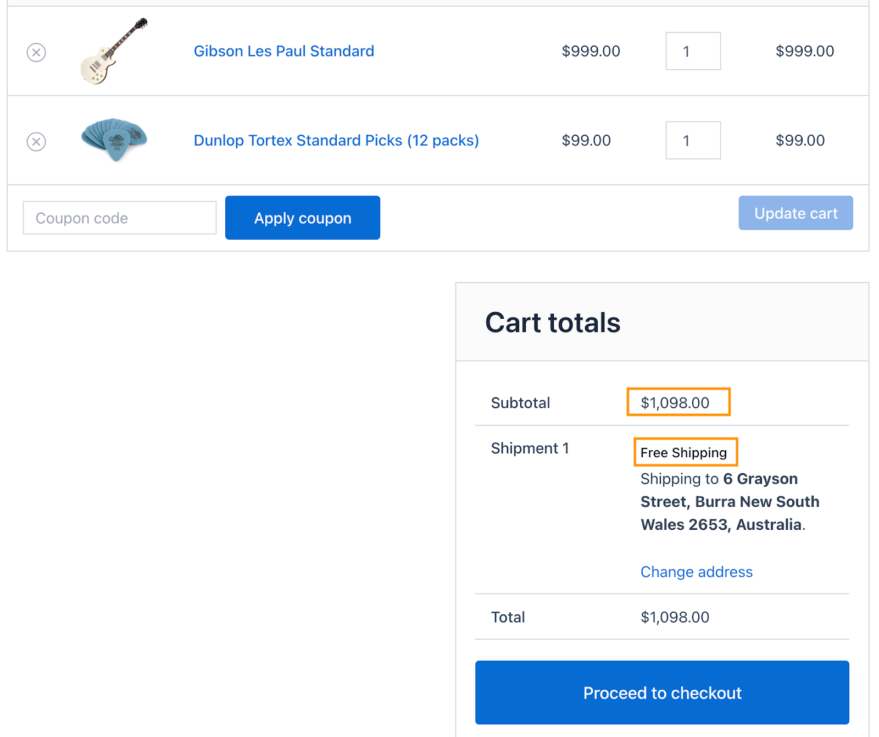Open Dunlop Tortex Standard Picks product link
The width and height of the screenshot is (879, 737).
click(336, 141)
